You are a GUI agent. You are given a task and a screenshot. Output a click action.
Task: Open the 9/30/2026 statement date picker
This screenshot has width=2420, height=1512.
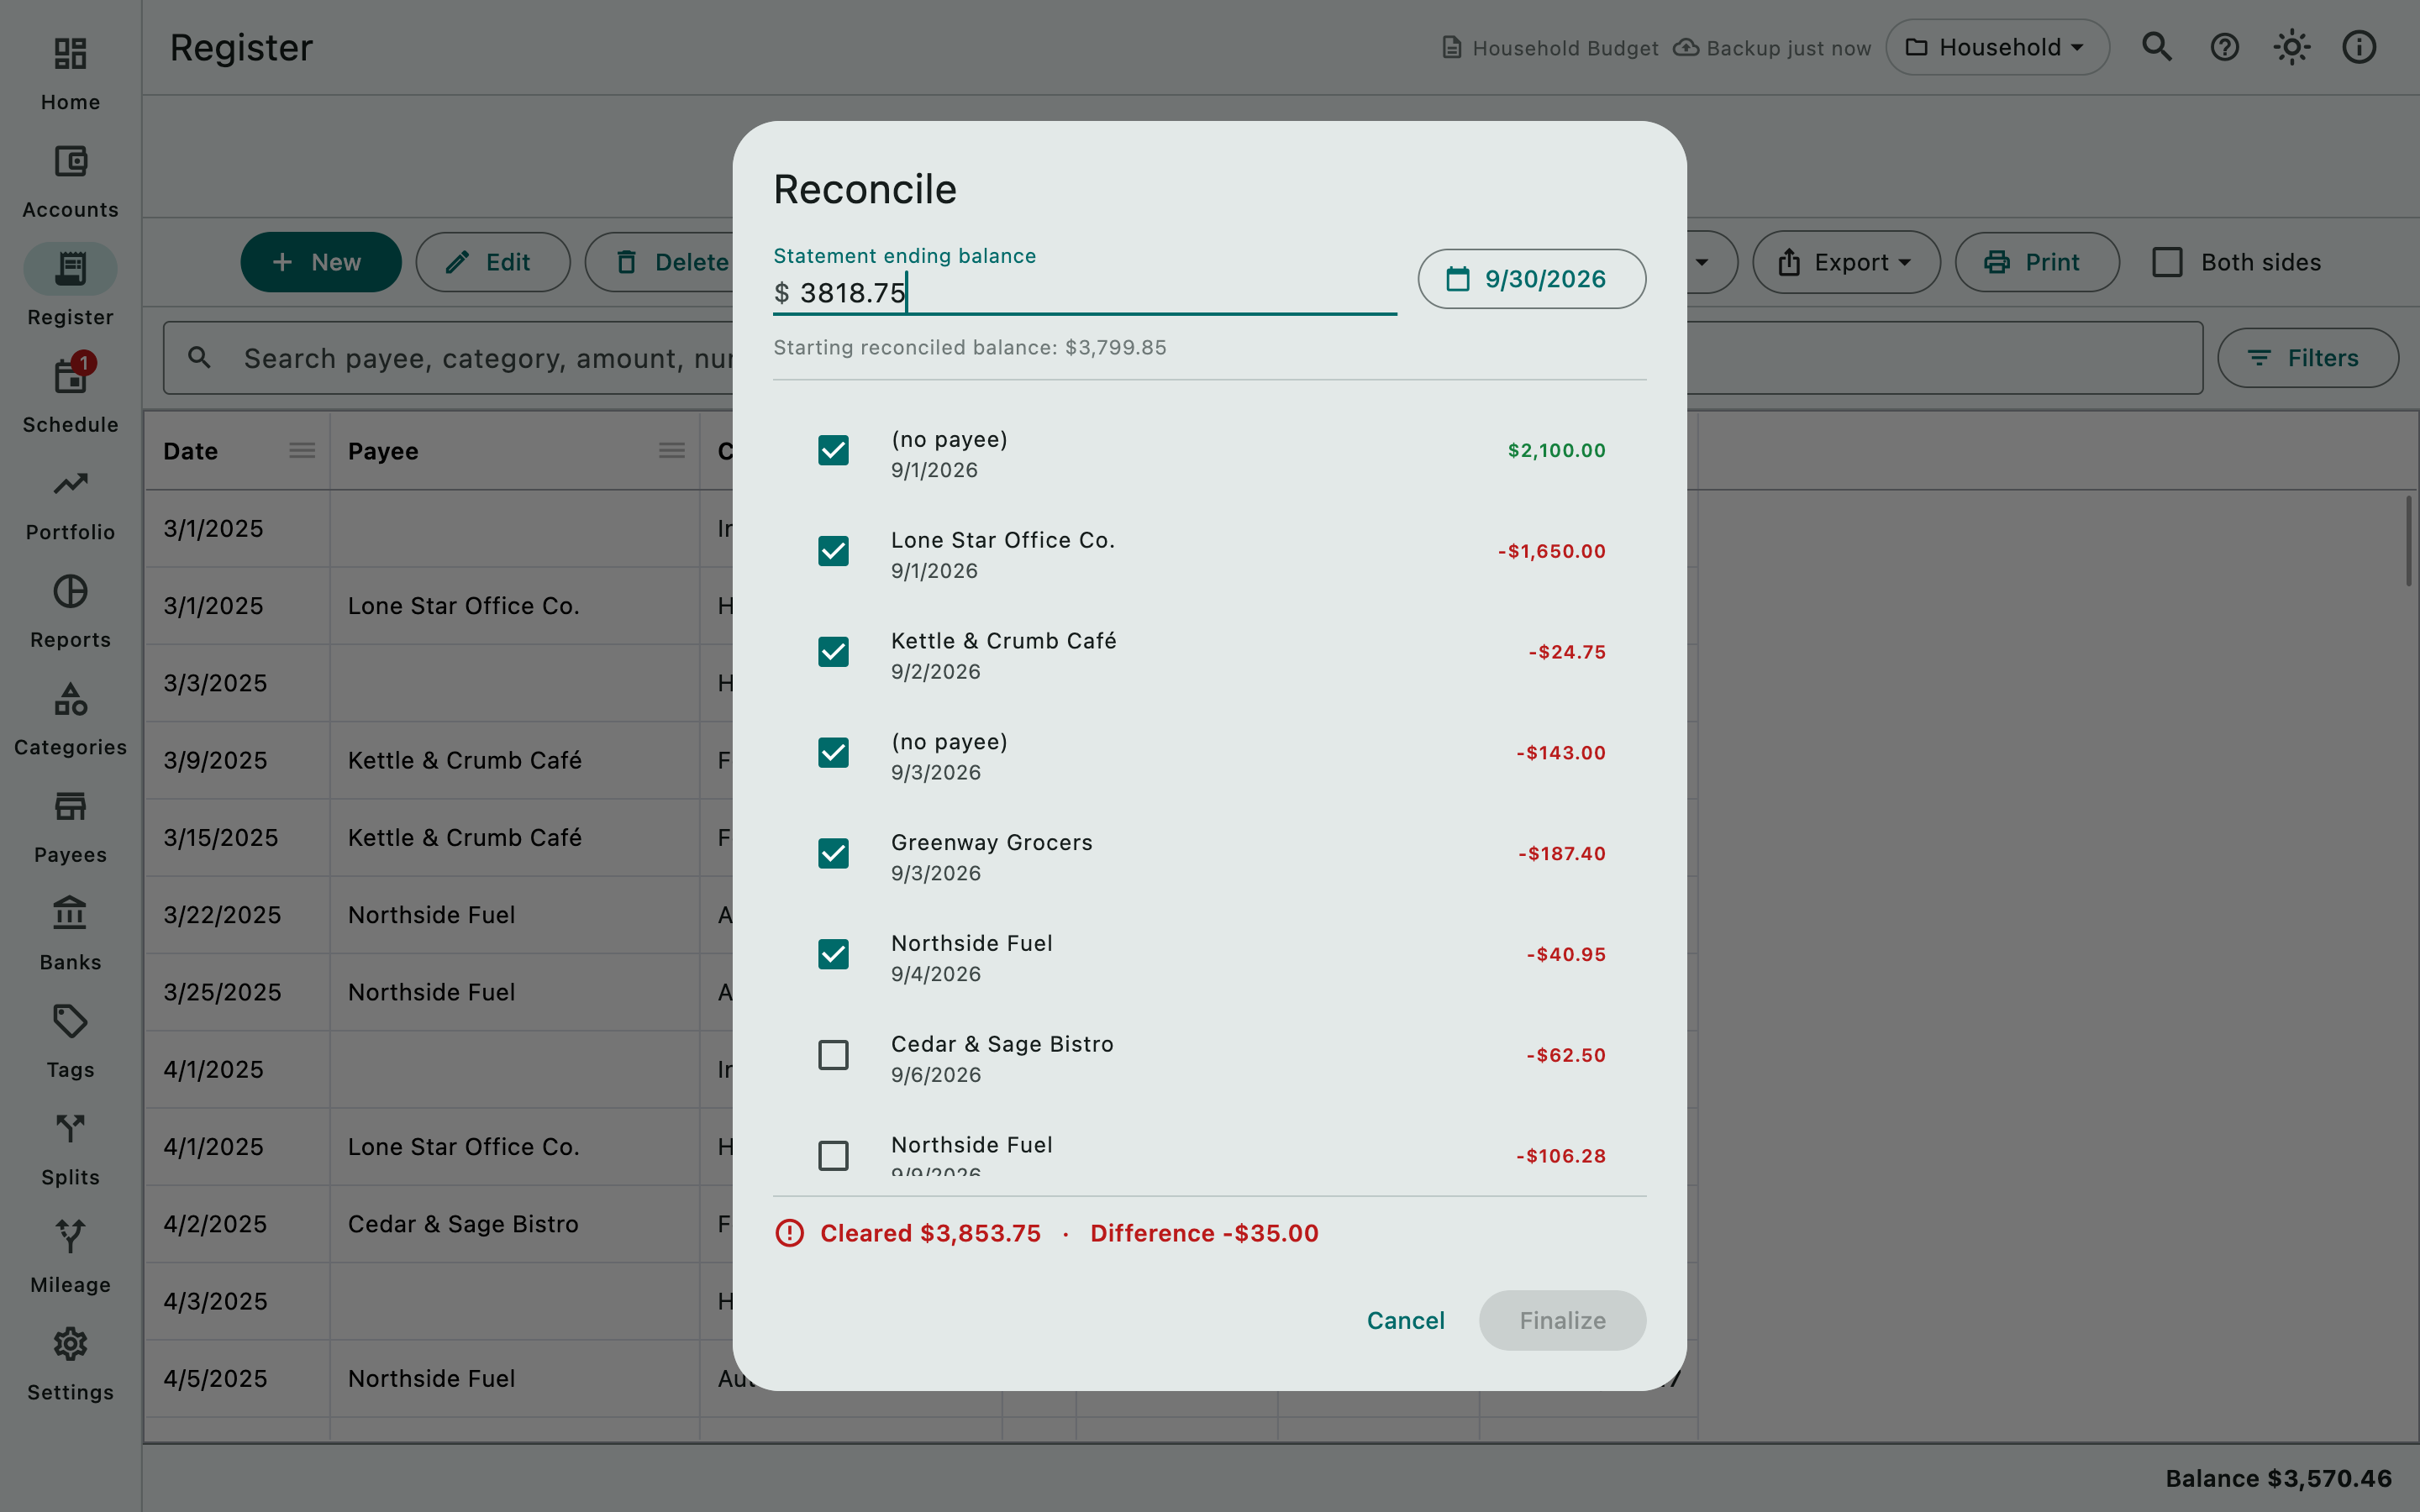pyautogui.click(x=1531, y=279)
